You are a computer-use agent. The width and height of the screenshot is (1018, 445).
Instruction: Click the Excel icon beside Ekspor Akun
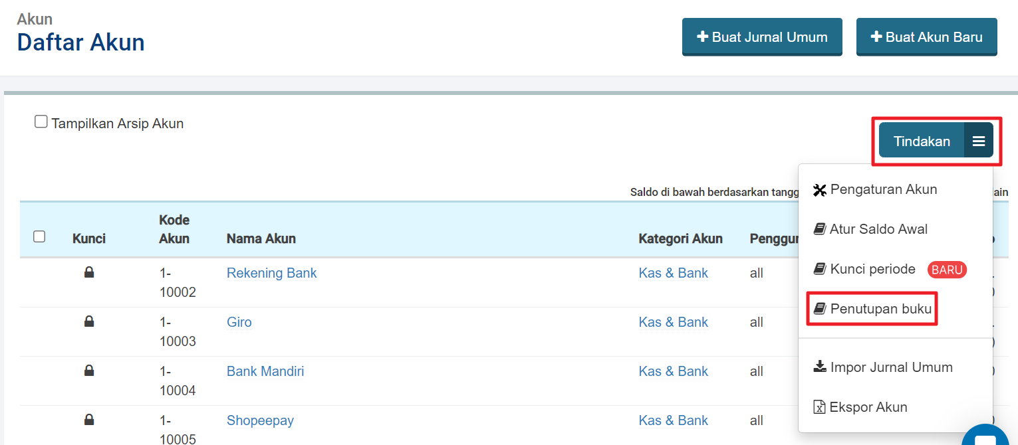click(x=819, y=407)
